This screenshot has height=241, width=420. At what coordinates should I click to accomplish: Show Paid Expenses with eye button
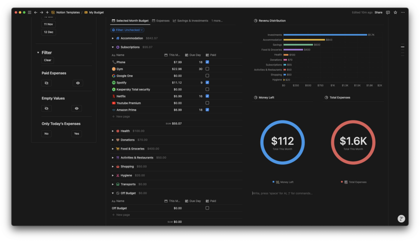(x=78, y=83)
